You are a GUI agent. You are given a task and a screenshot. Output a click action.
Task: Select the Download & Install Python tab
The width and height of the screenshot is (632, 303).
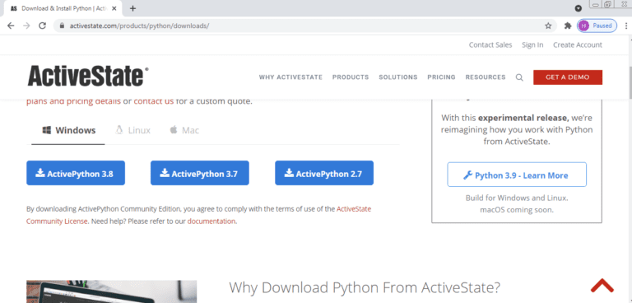click(x=63, y=8)
